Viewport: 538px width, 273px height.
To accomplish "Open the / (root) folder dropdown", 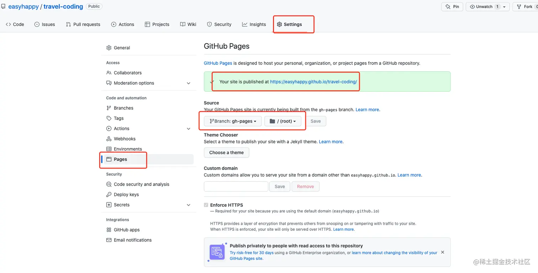I will point(283,121).
